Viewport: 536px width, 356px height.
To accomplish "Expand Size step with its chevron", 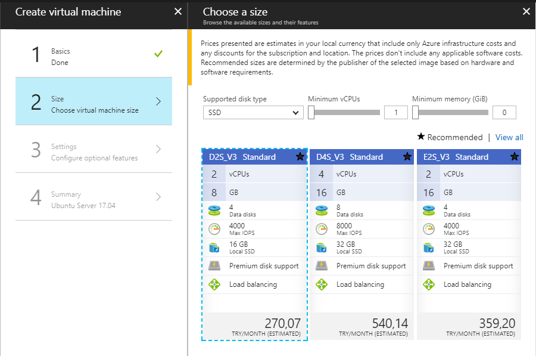I will pos(158,101).
